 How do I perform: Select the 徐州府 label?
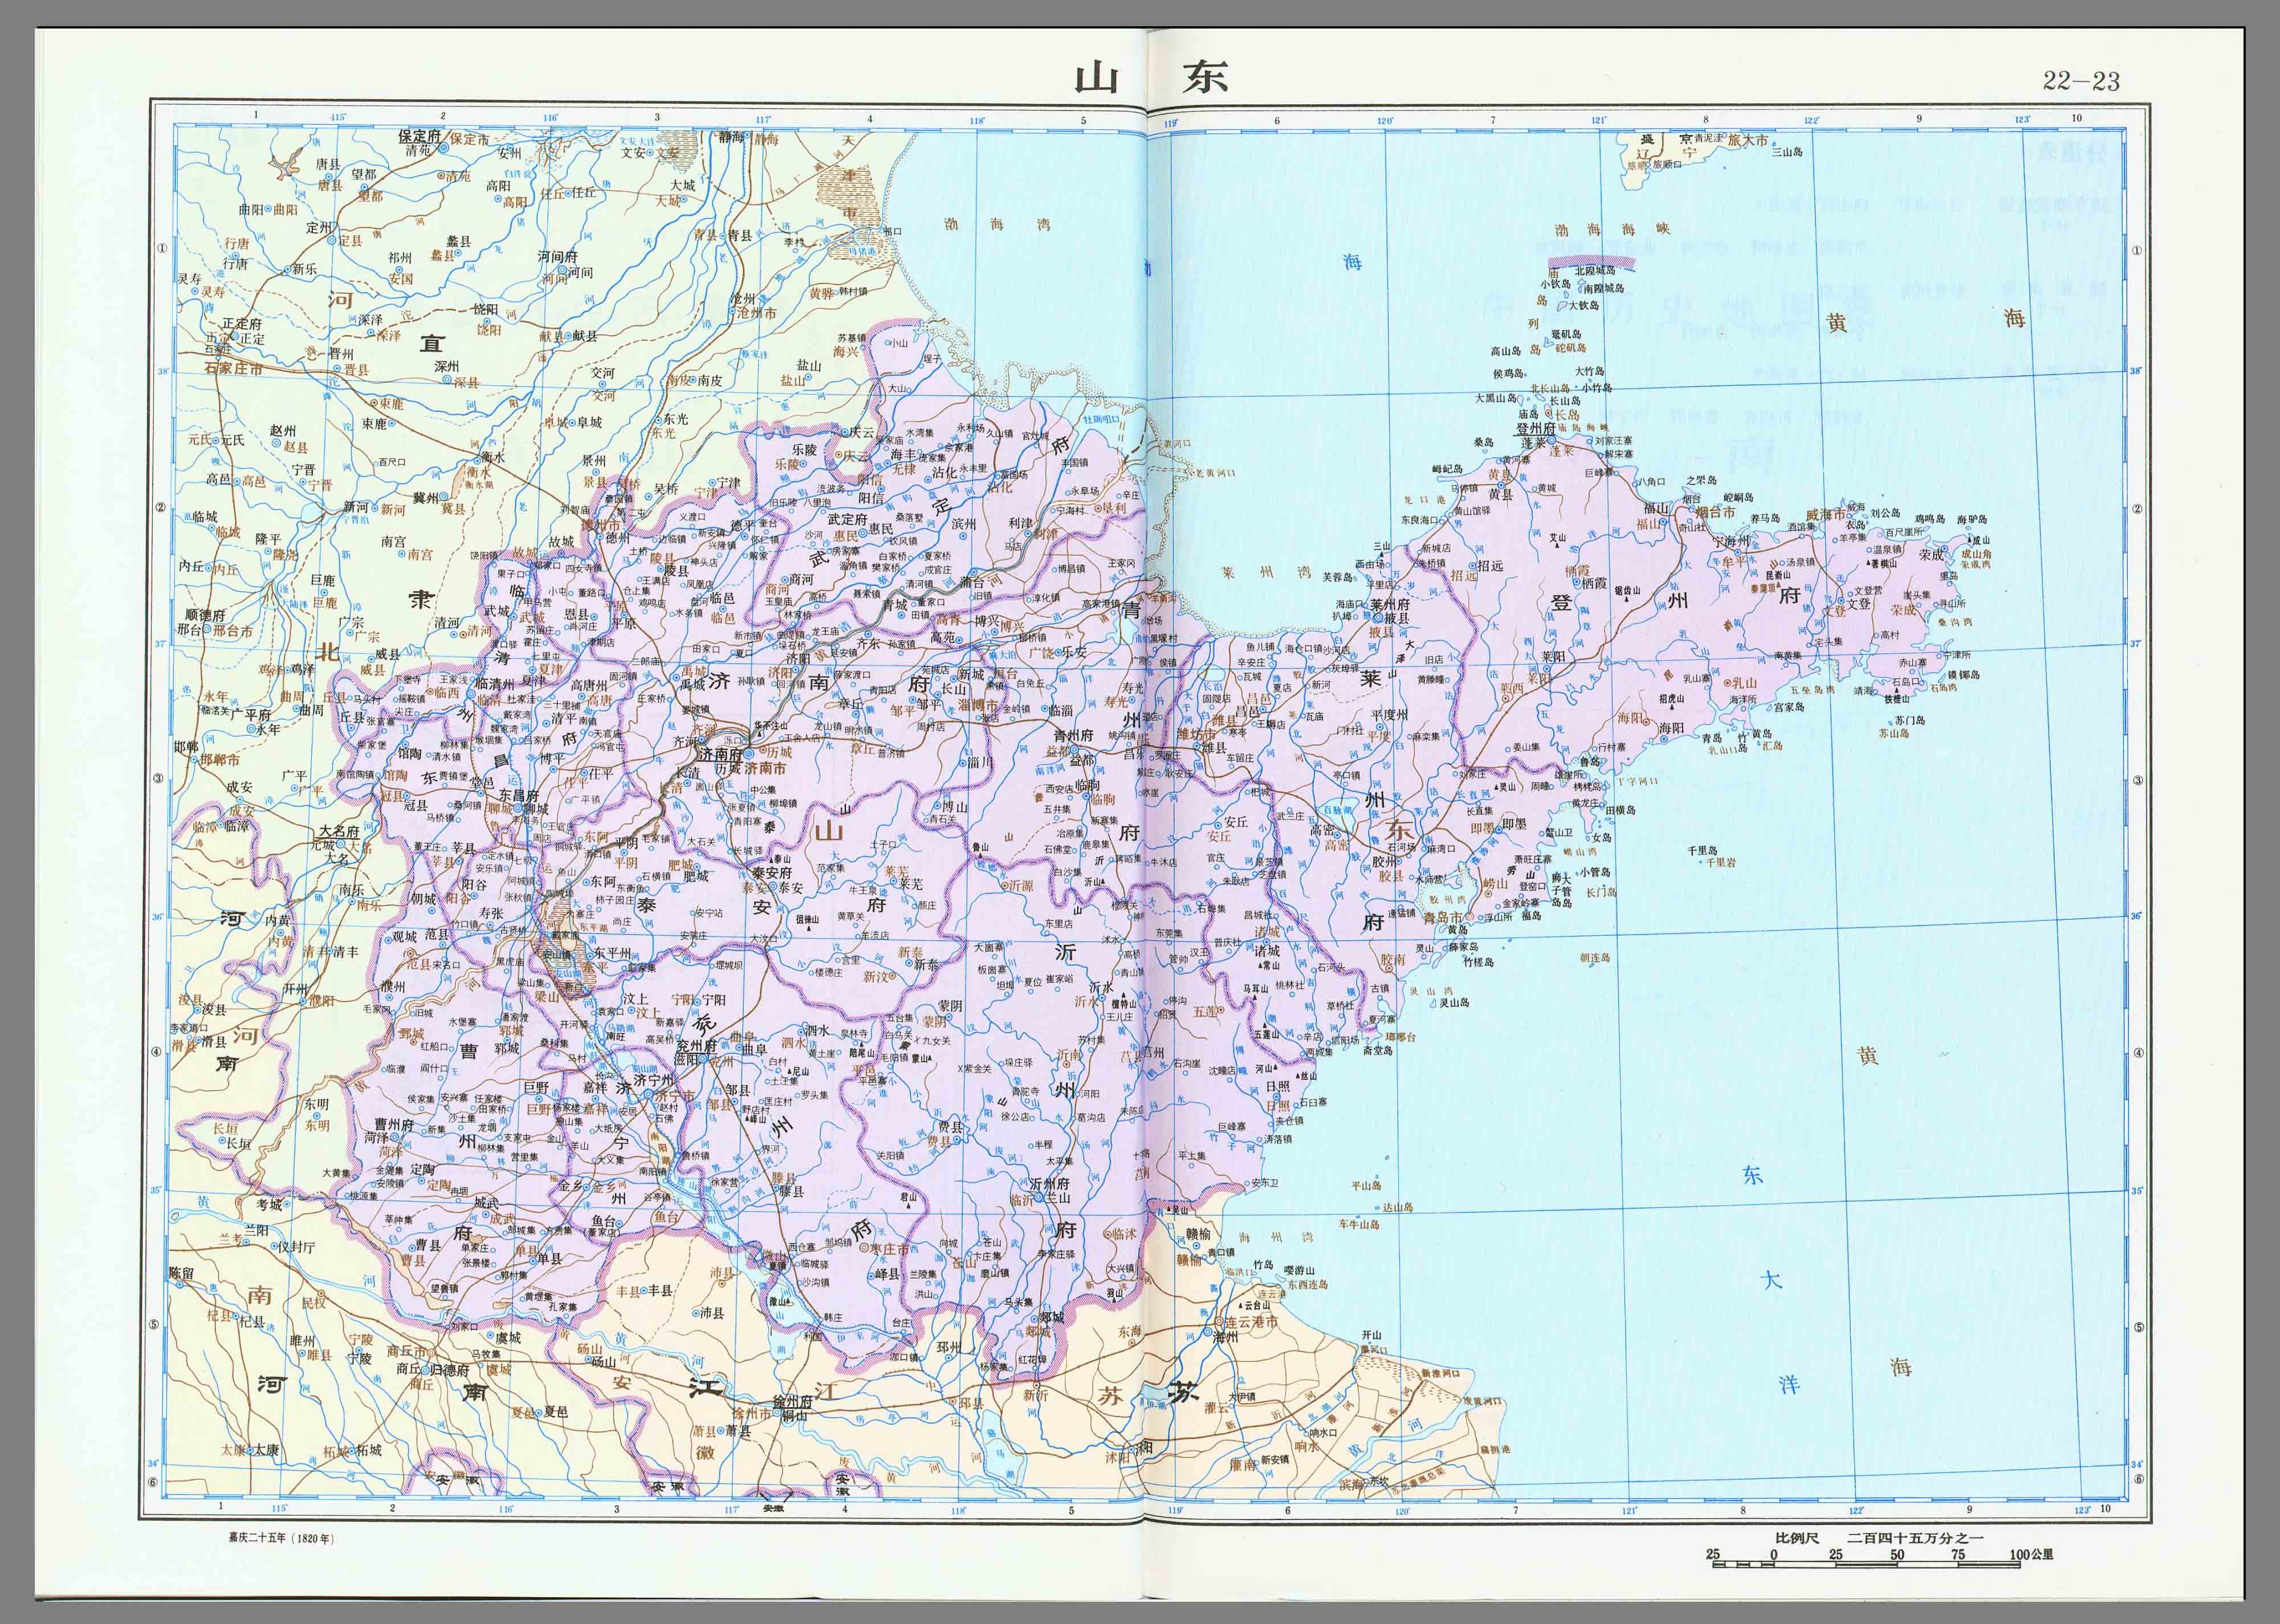(793, 1402)
